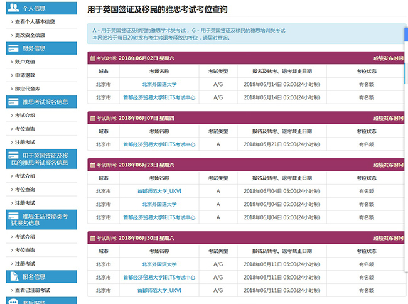The height and width of the screenshot is (304, 408).
Task: Click the card icon beside 财务信息
Action: pyautogui.click(x=14, y=48)
